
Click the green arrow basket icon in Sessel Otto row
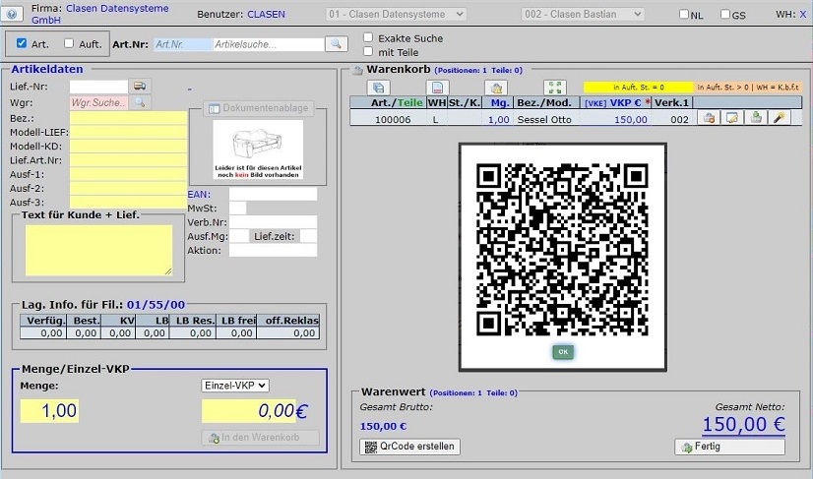click(x=756, y=118)
